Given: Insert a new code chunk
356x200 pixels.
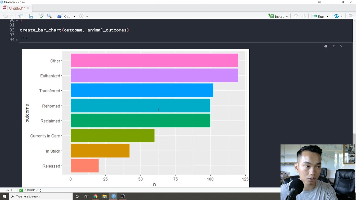Looking at the screenshot, I should 276,16.
